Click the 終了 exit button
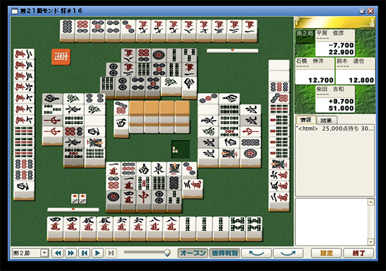 click(359, 253)
